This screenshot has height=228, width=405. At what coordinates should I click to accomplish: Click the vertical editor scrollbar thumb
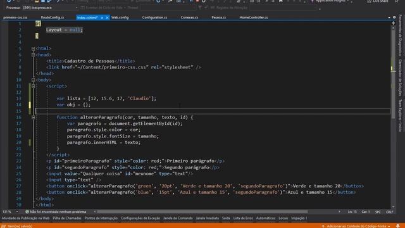point(393,75)
